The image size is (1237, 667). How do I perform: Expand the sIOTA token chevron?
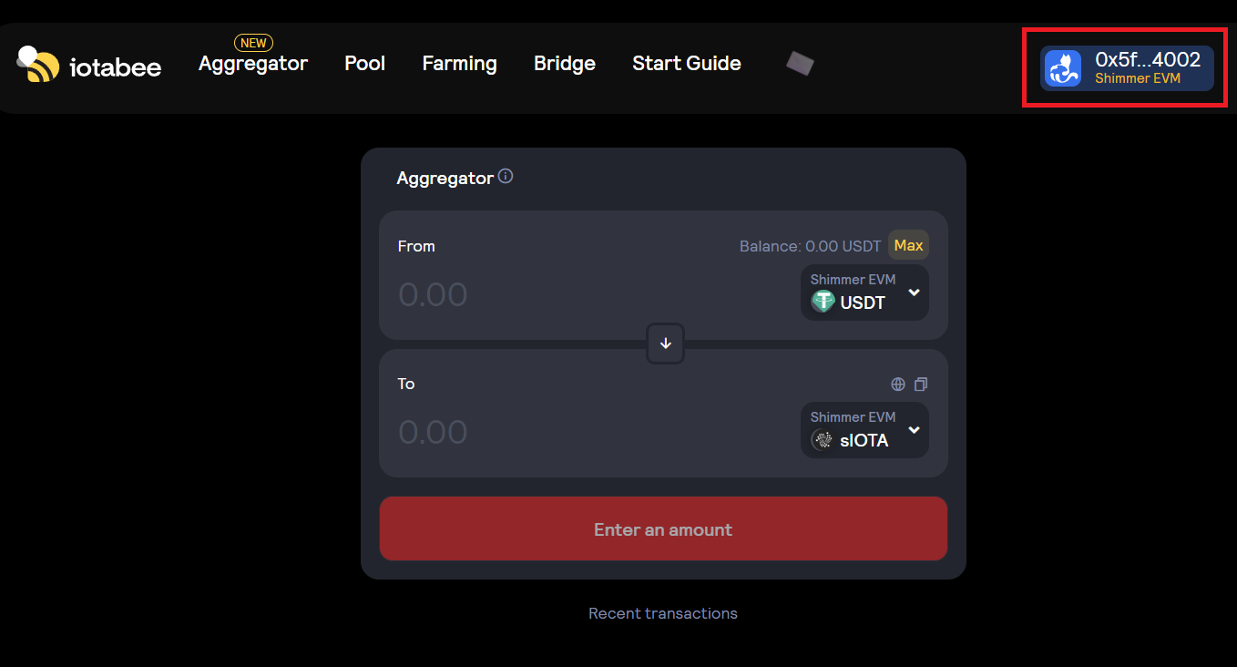coord(914,430)
